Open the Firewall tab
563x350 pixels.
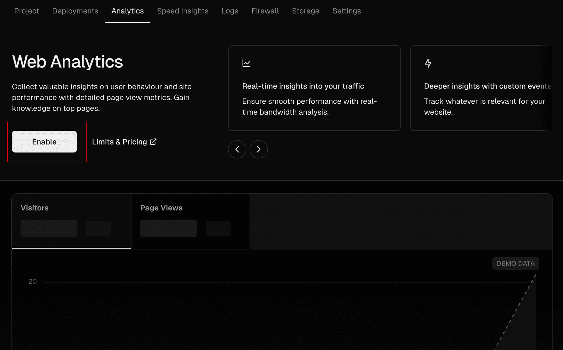(265, 11)
